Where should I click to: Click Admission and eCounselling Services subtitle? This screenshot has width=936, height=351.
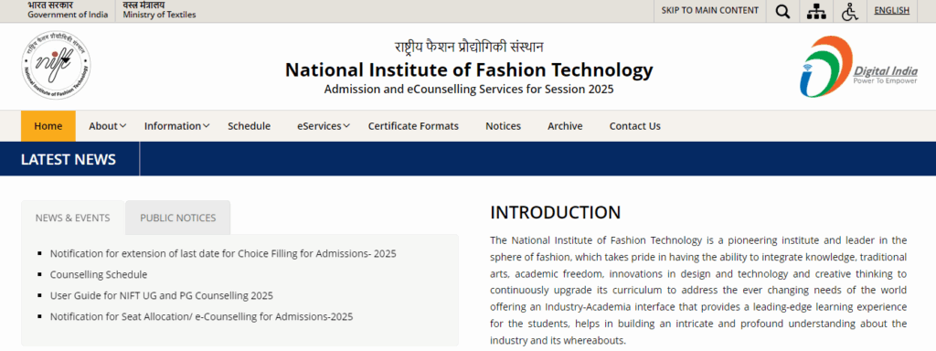[469, 90]
